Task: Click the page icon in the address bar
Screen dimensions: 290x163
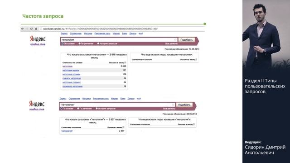Action: click(41, 29)
